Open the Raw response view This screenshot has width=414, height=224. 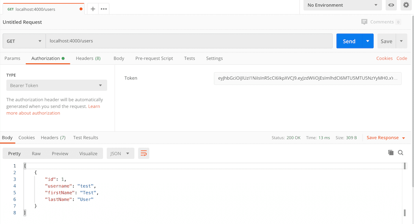tap(36, 153)
